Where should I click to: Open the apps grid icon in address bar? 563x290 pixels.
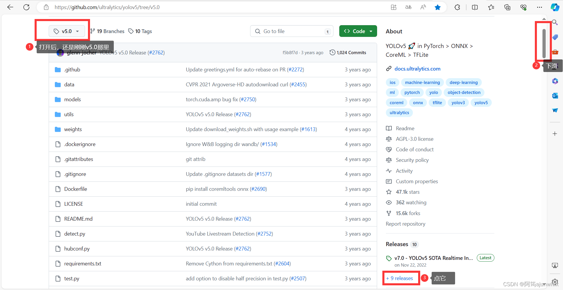pos(394,7)
